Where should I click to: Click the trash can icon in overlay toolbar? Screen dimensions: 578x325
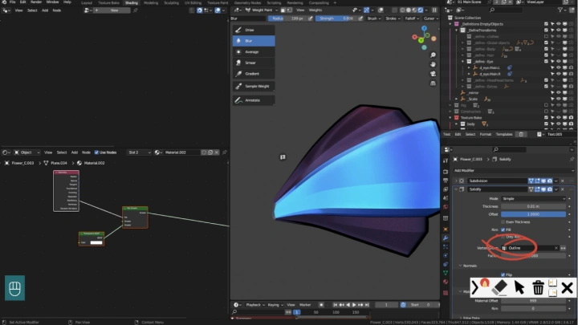(539, 286)
